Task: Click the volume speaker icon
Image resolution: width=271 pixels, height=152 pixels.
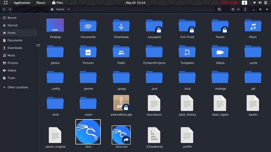Action: click(260, 3)
